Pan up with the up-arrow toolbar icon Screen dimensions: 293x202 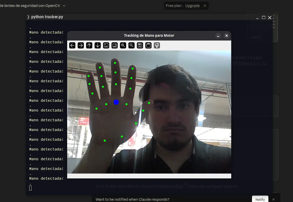point(89,45)
